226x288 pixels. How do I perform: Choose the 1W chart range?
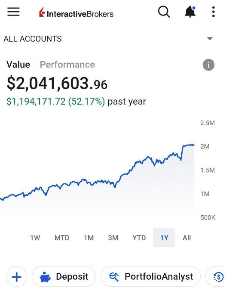pyautogui.click(x=35, y=238)
